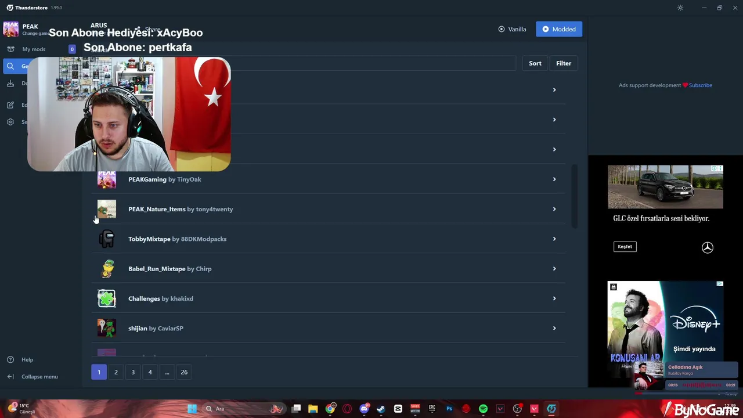Select the Get mods search icon

[10, 66]
